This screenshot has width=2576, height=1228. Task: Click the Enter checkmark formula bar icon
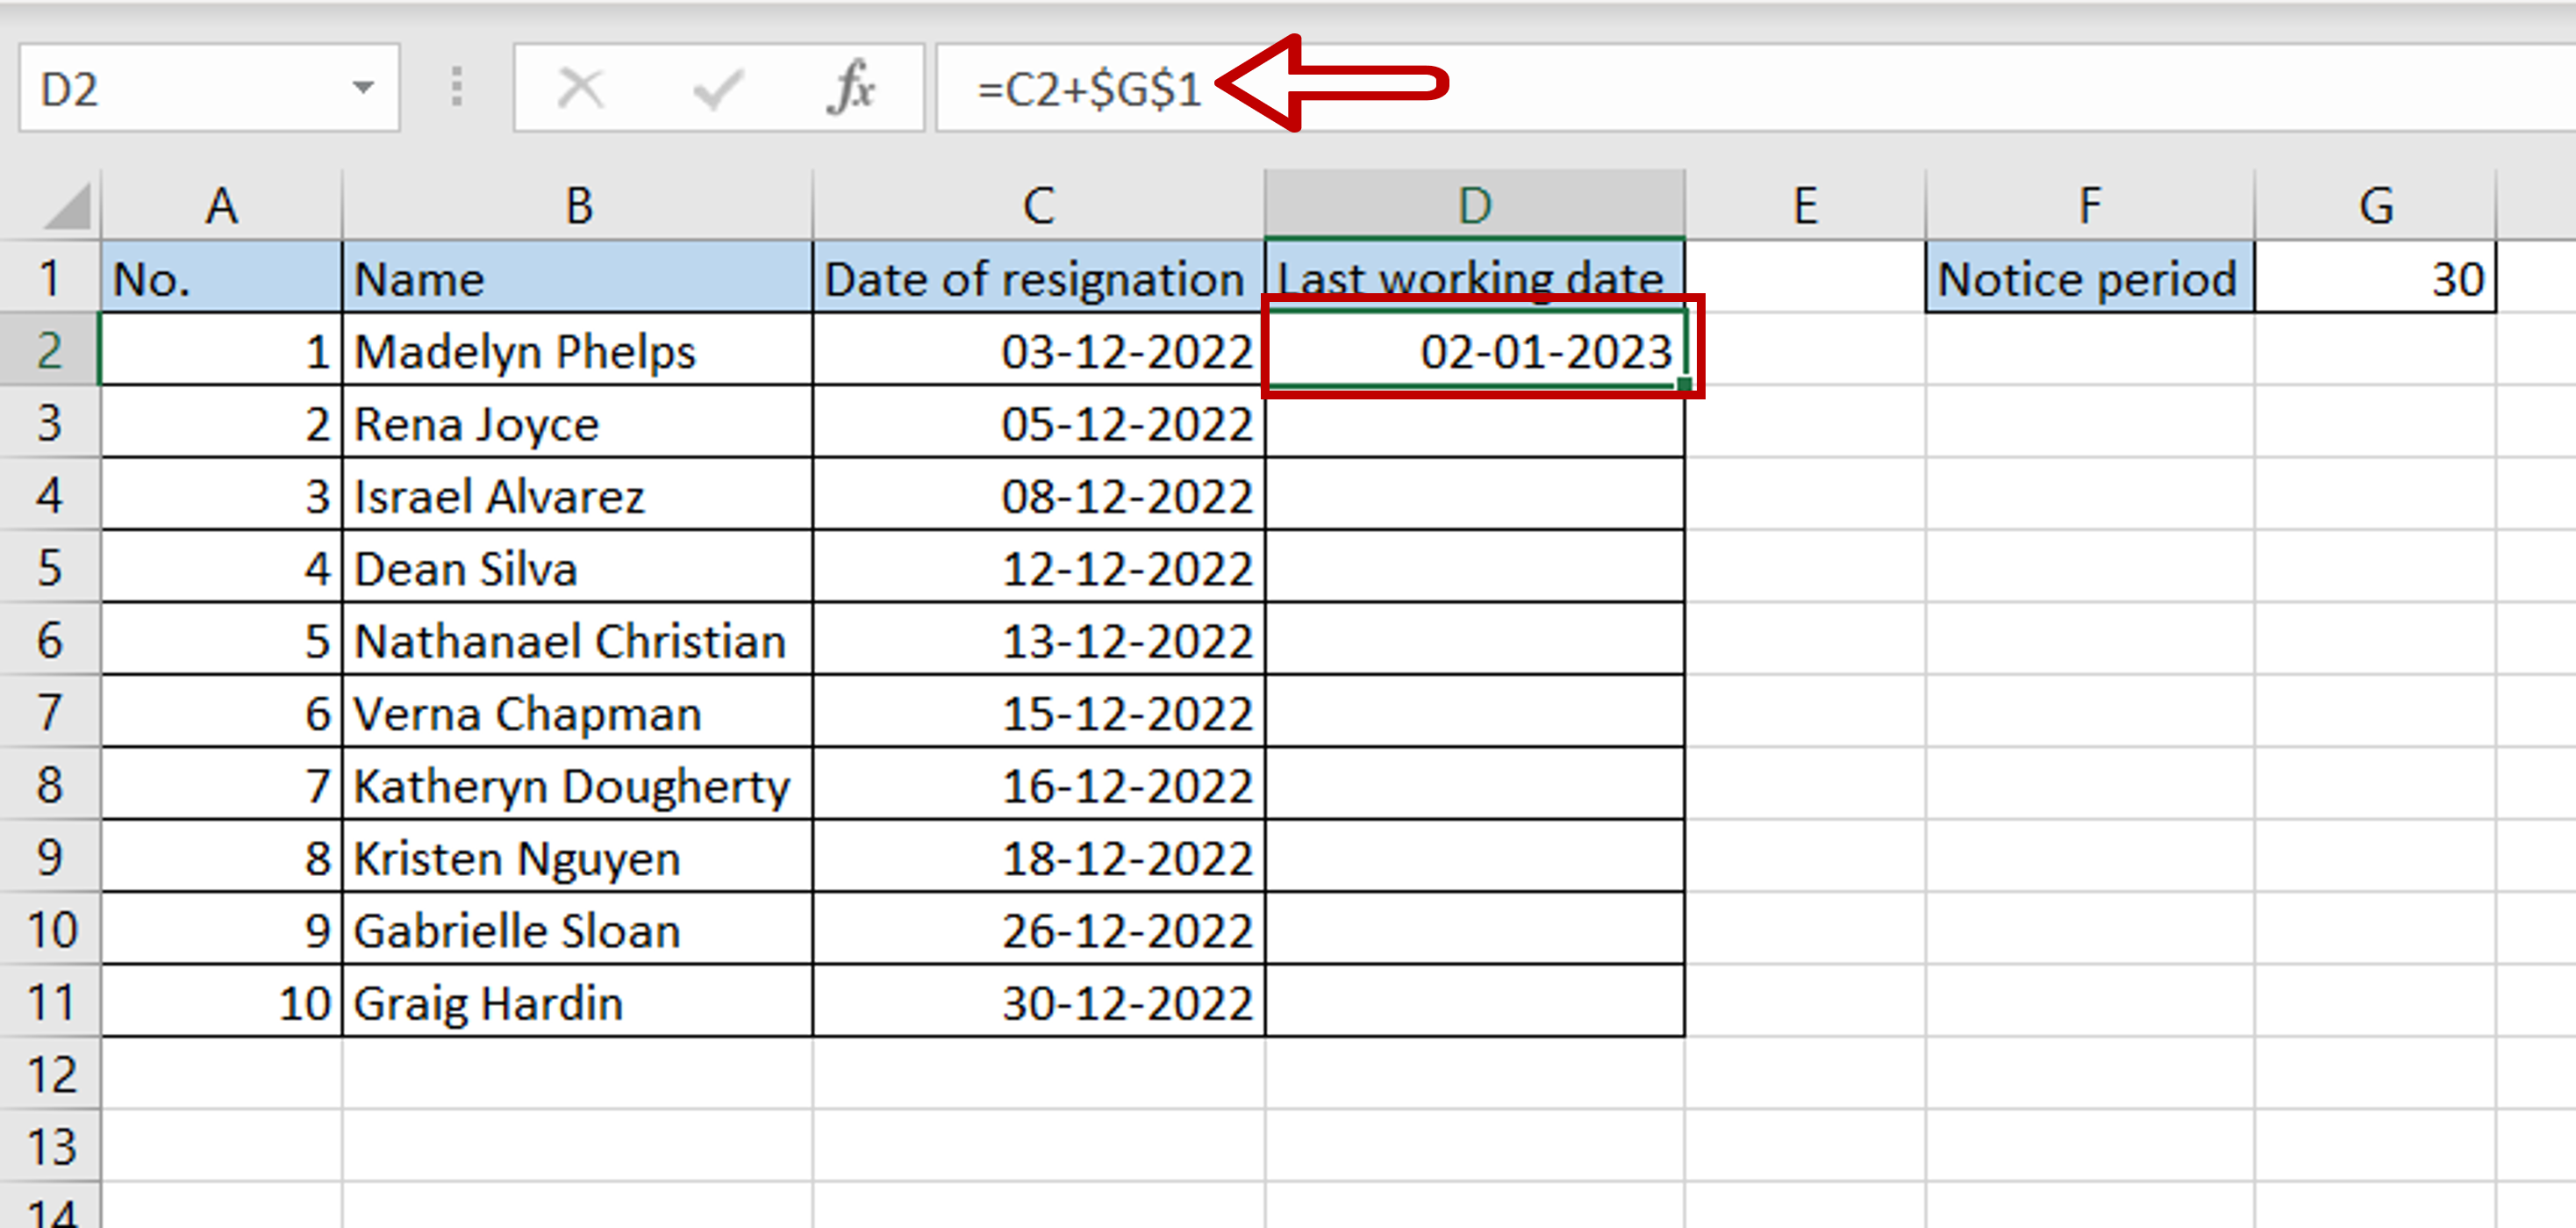click(x=717, y=88)
